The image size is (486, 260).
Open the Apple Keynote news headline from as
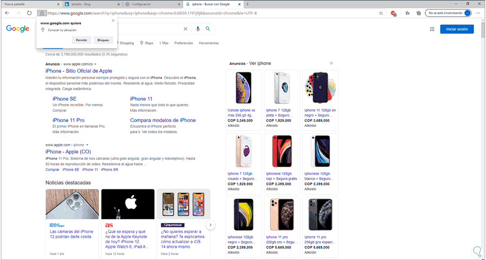(127, 239)
